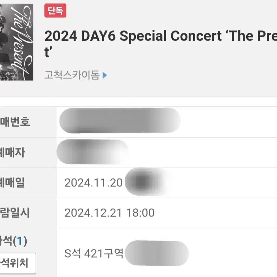Select the 2024.12.21 18:00 viewing time
The image size is (277, 277).
[x=109, y=213]
